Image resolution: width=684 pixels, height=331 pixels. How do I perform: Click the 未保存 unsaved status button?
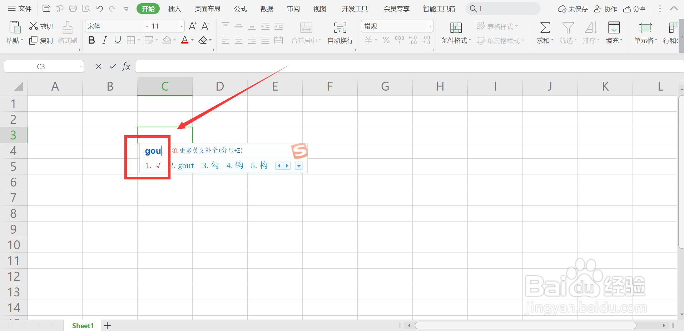click(x=573, y=9)
